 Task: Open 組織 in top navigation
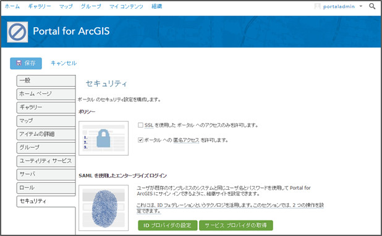[x=156, y=6]
